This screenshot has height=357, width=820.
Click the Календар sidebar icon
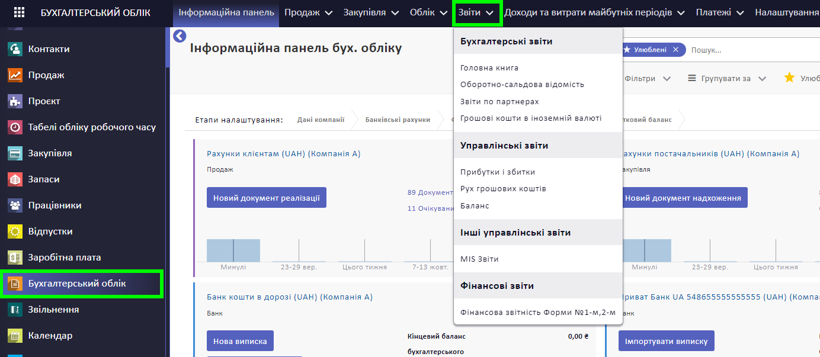(x=15, y=336)
